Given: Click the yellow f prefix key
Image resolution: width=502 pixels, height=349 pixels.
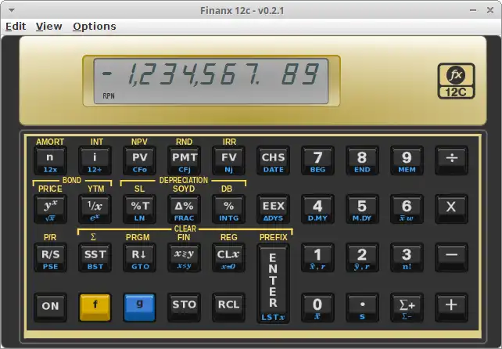Looking at the screenshot, I should point(95,307).
